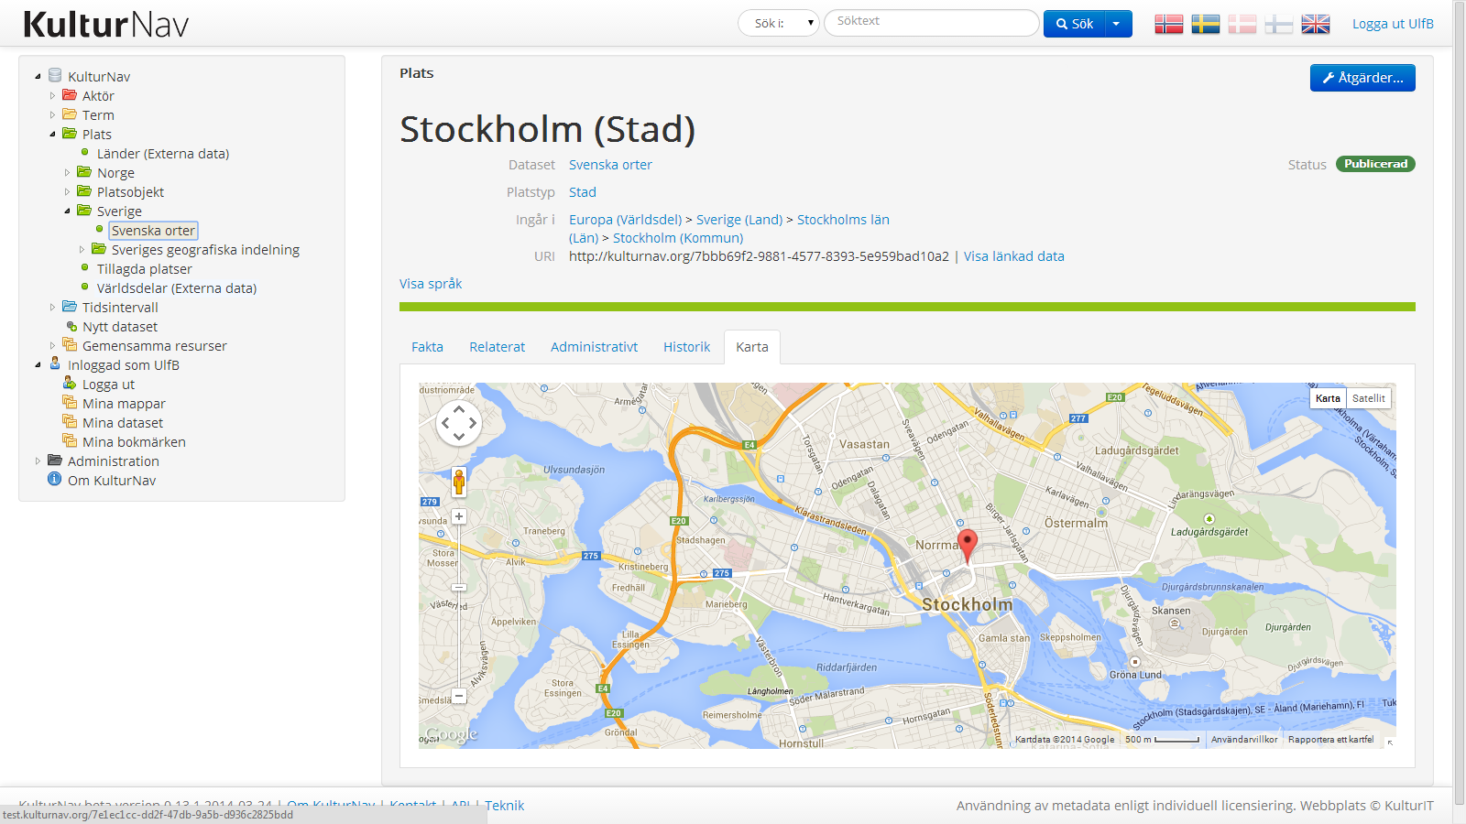Image resolution: width=1466 pixels, height=824 pixels.
Task: Zoom in on the map
Action: pos(459,516)
